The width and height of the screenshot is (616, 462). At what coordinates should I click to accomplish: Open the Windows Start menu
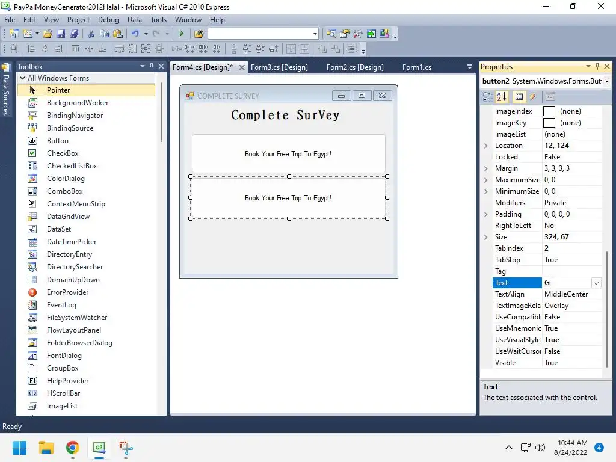point(19,448)
